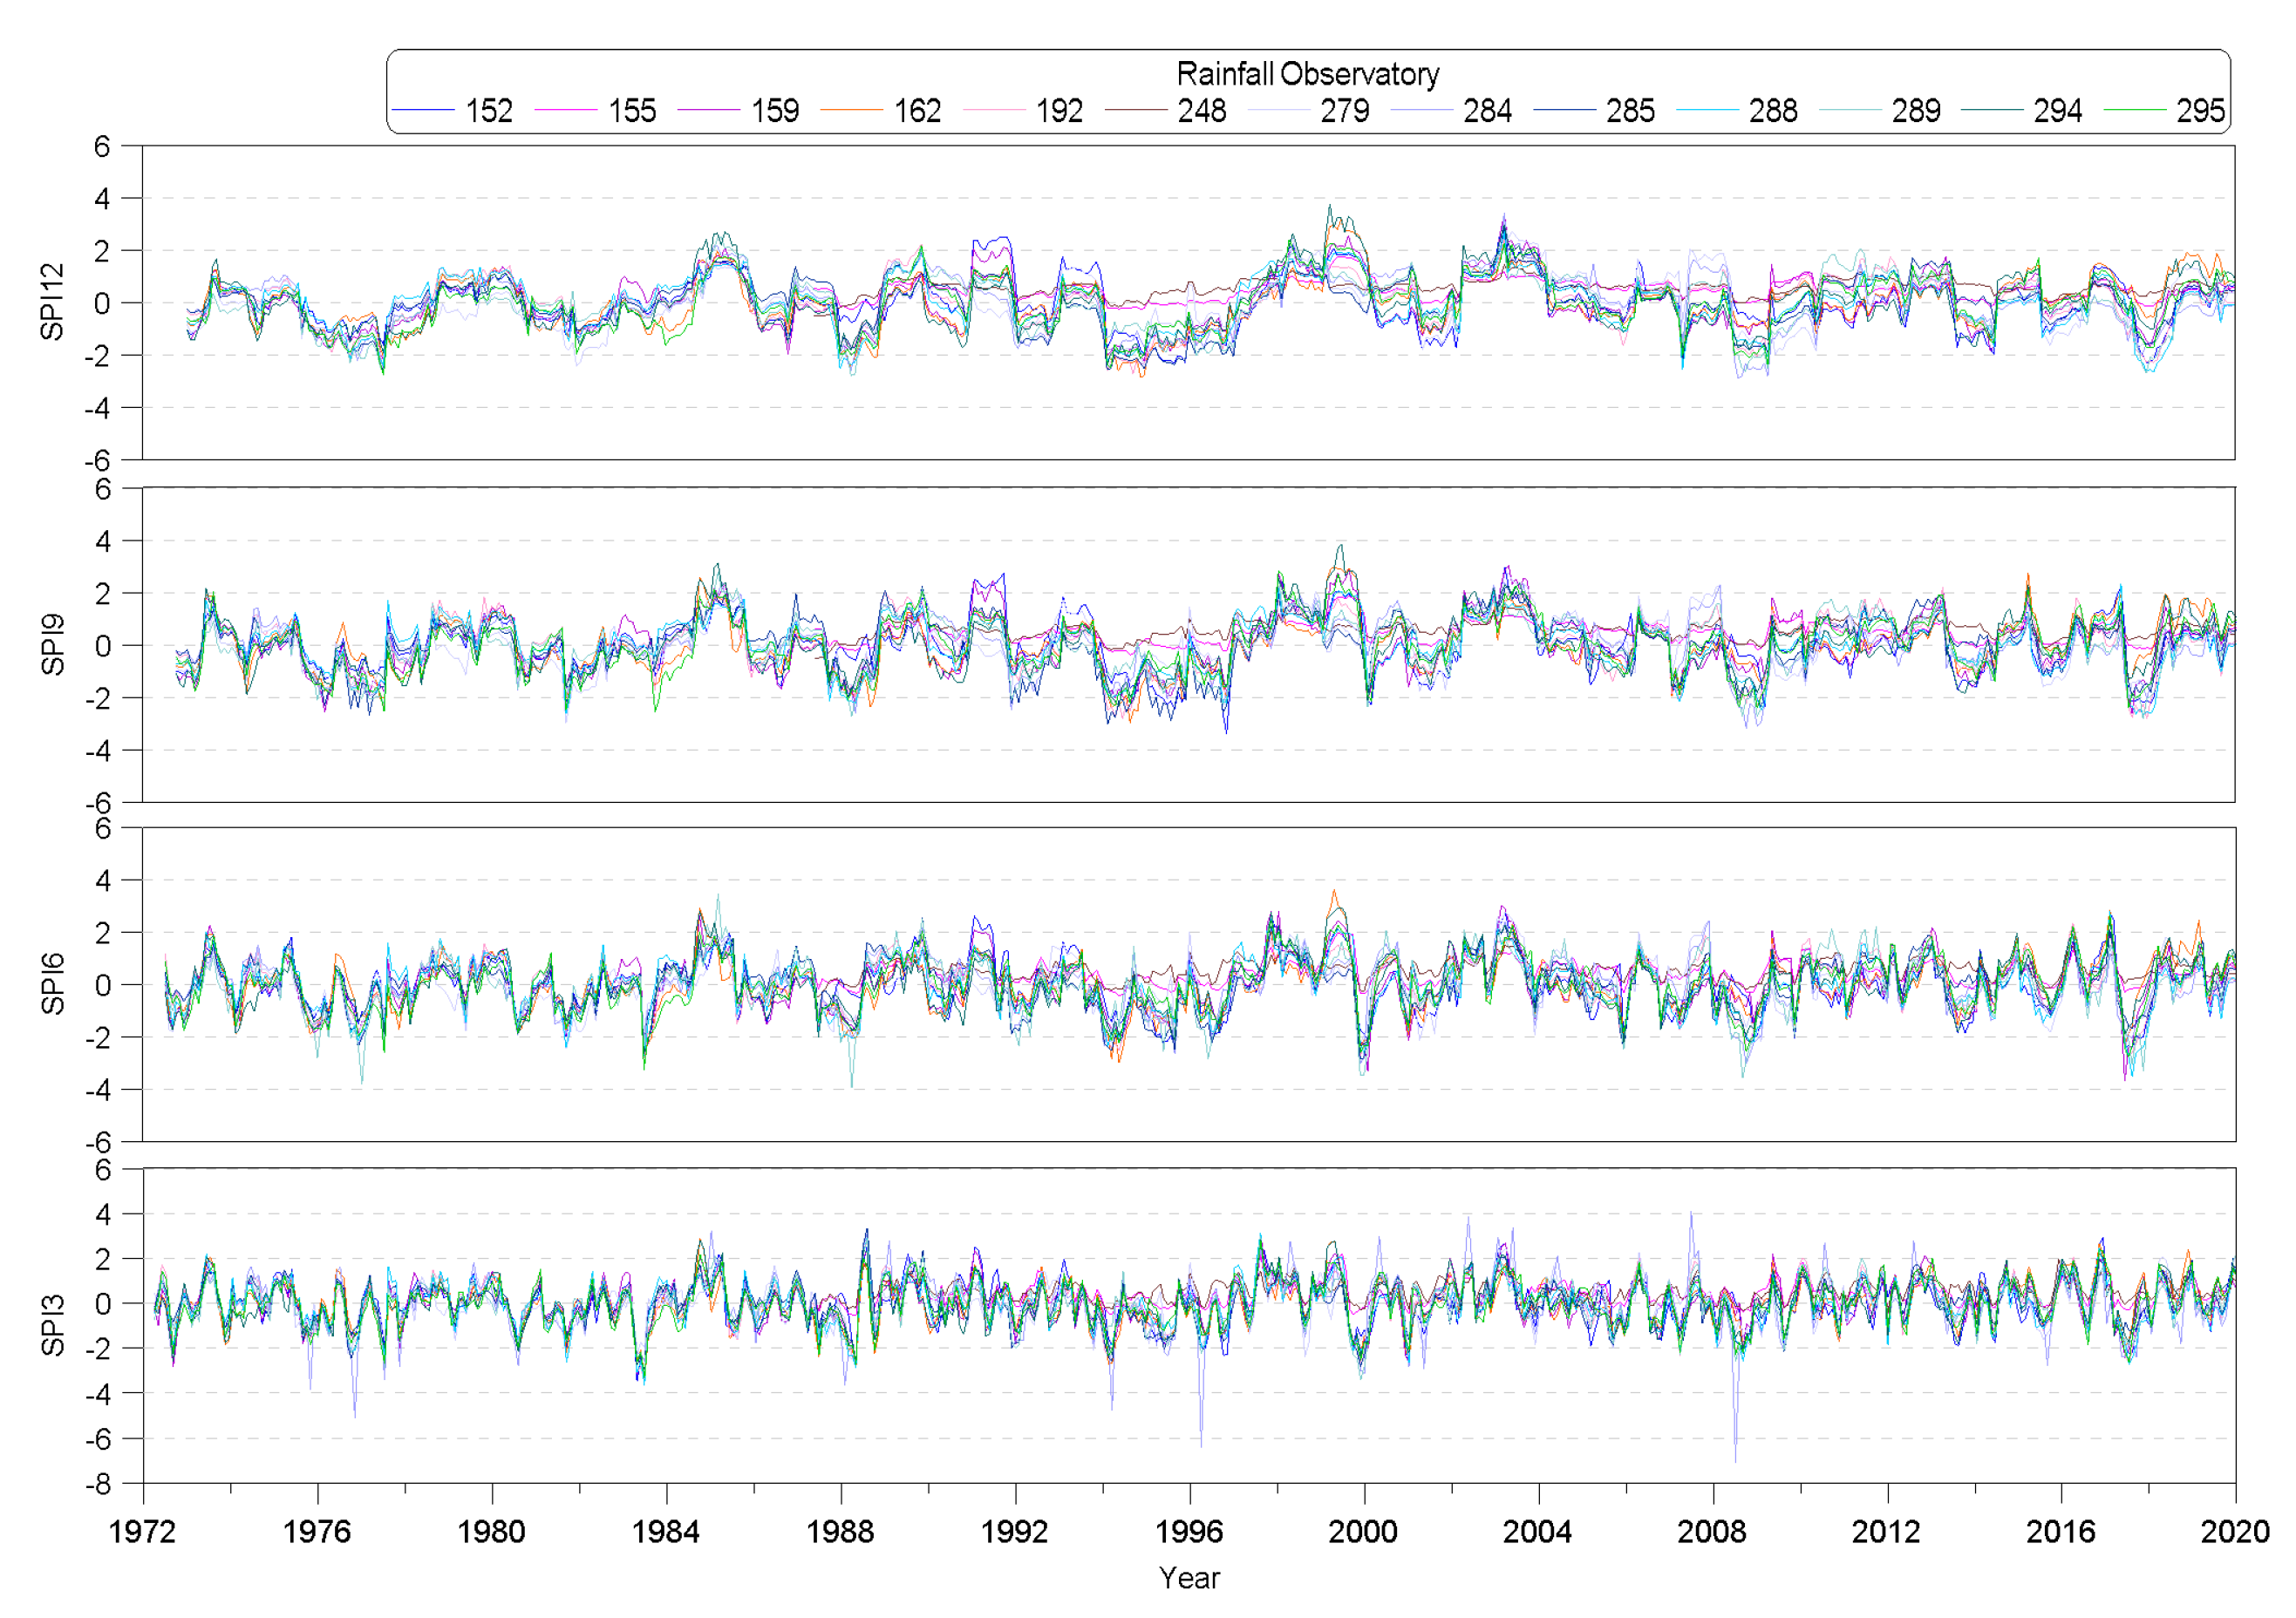Click the Year x-axis title
This screenshot has height=1618, width=2296.
[x=1189, y=1578]
